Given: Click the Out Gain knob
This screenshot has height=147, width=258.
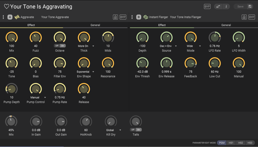Looking at the screenshot, I should click(x=61, y=122).
